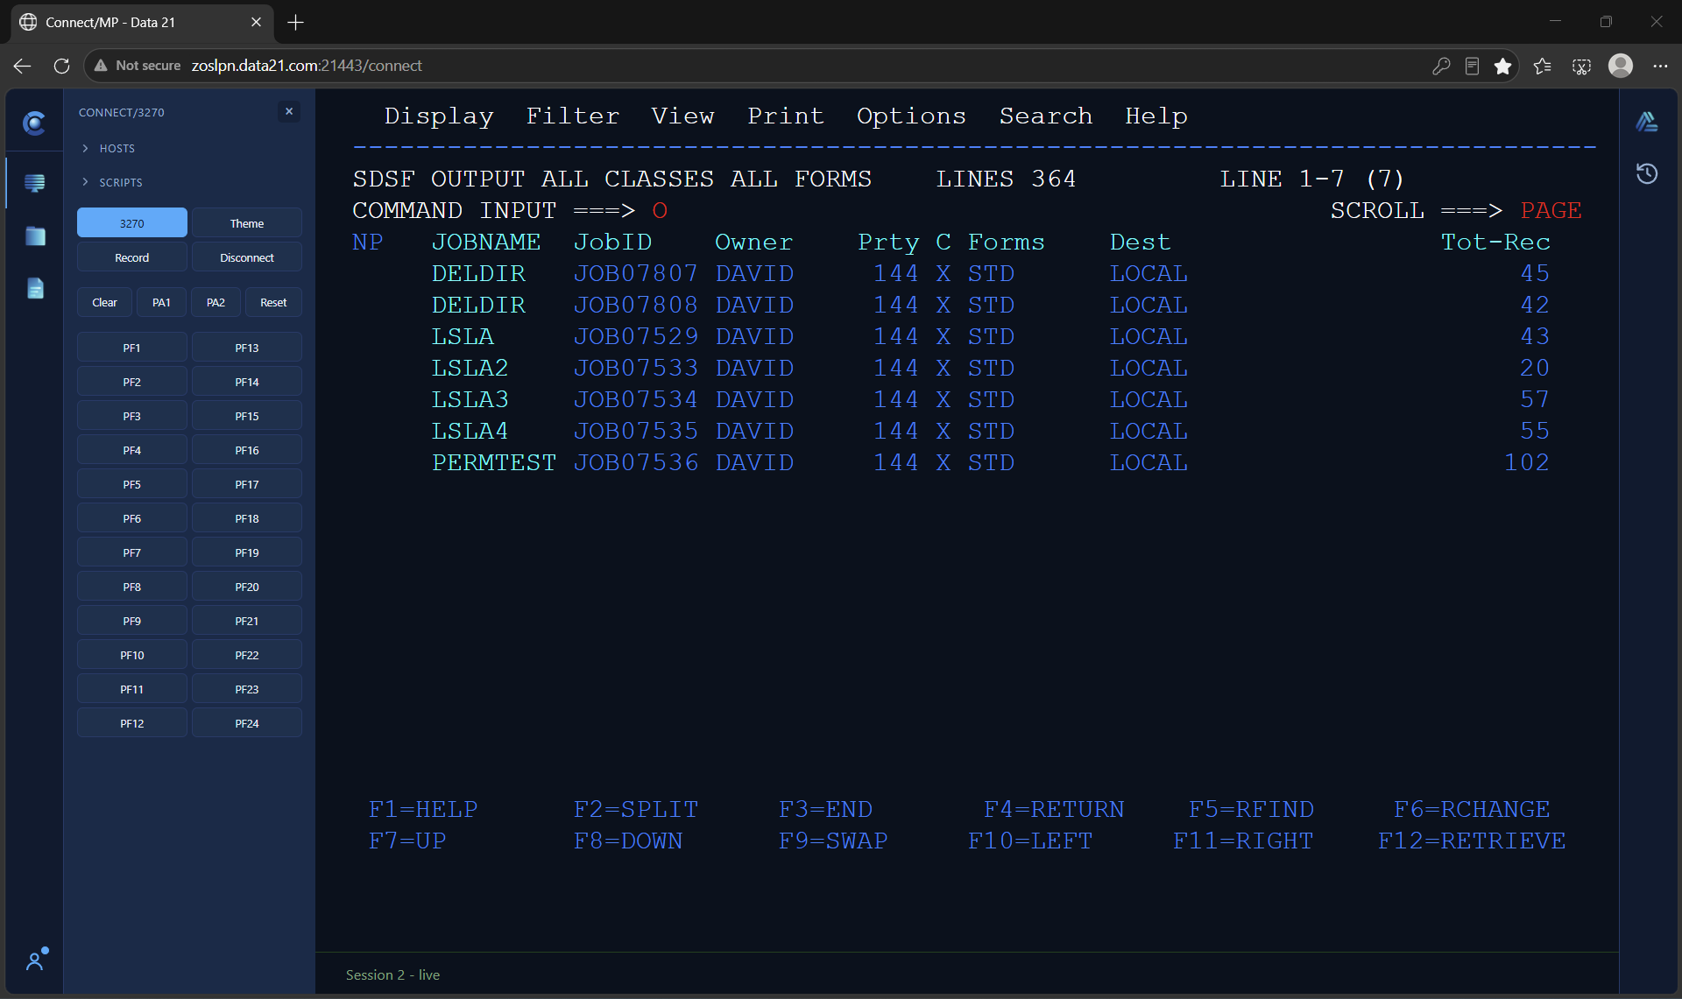
Task: Click the F8=DOWN function key label
Action: click(628, 841)
